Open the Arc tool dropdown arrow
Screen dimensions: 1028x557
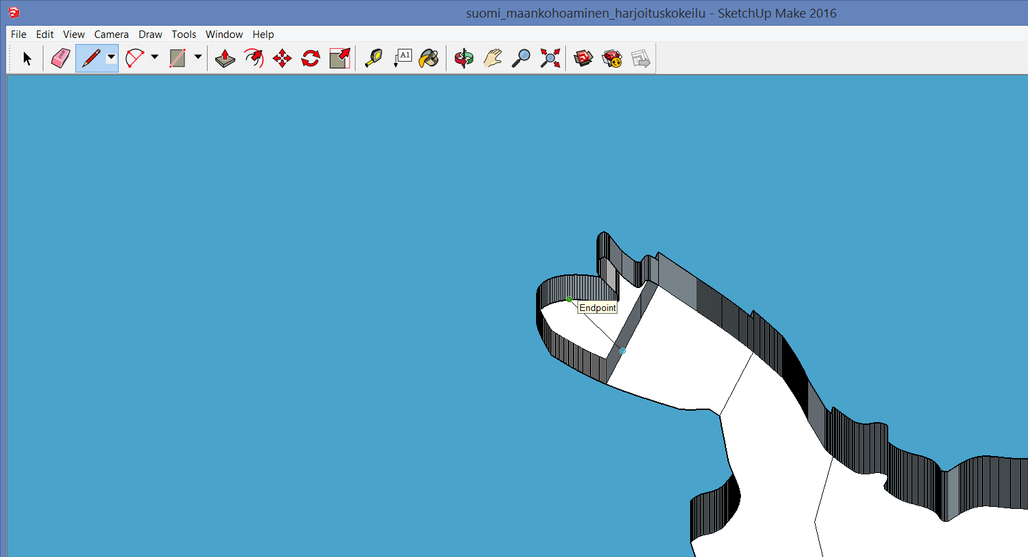(155, 58)
